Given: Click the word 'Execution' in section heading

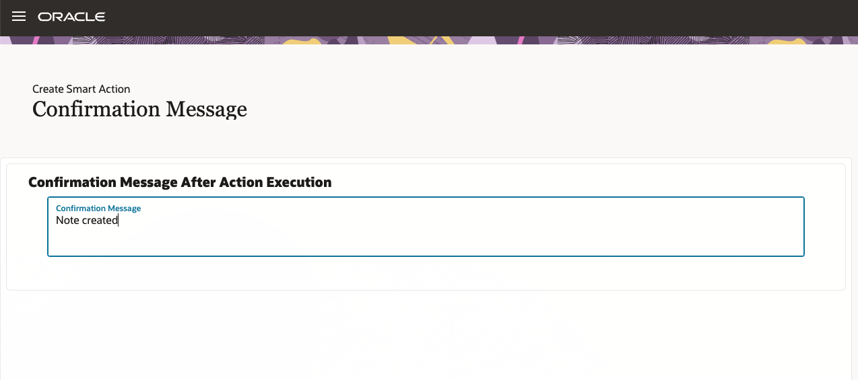Looking at the screenshot, I should point(299,182).
